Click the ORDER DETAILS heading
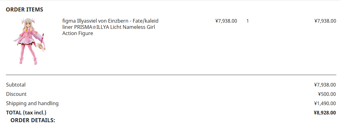Screen dimensions: 340x129 [x=33, y=120]
